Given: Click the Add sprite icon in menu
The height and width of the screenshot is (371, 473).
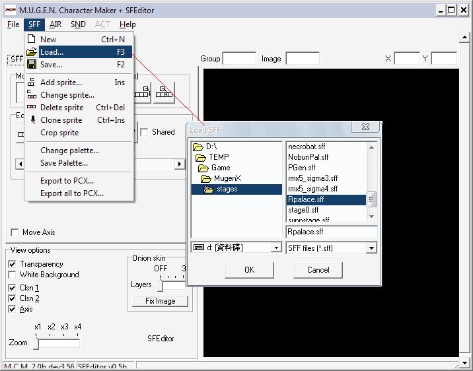Looking at the screenshot, I should tap(31, 83).
